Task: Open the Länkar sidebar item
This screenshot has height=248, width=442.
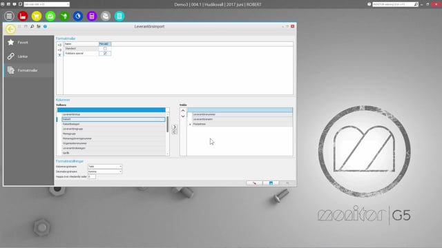Action: pos(29,56)
